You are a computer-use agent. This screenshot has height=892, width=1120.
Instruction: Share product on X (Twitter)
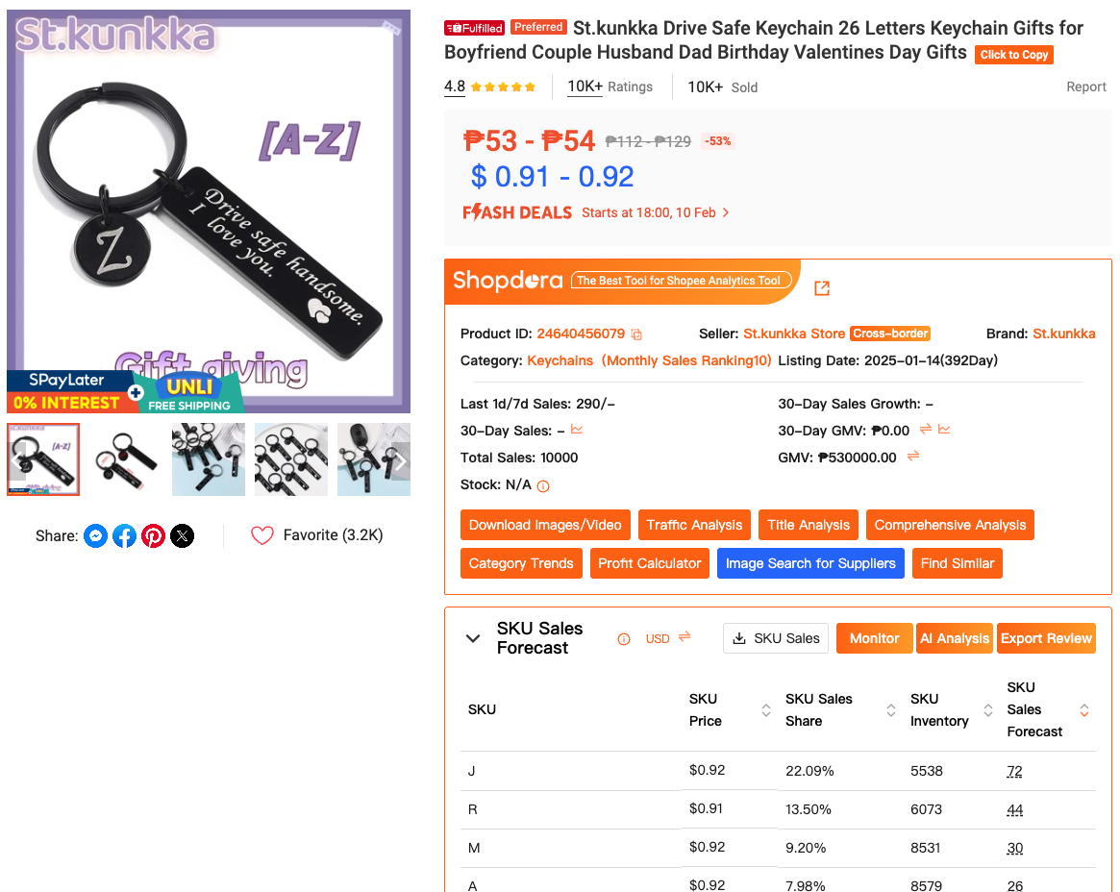click(x=182, y=536)
